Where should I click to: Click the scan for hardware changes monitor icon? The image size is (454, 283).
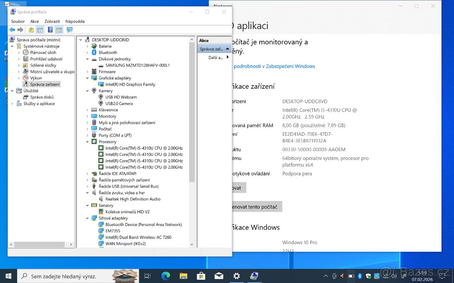(70, 30)
